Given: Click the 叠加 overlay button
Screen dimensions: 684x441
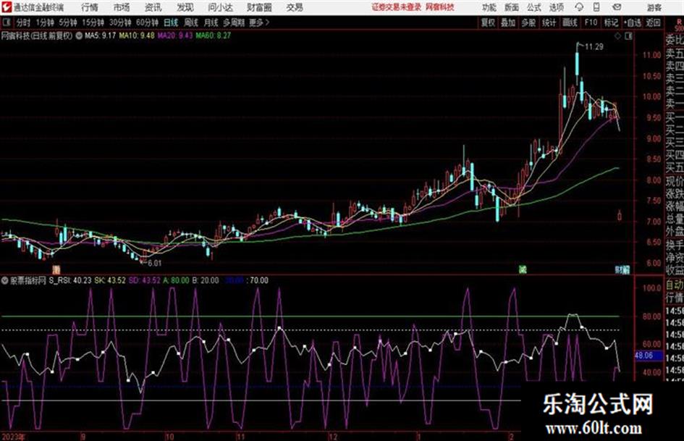Looking at the screenshot, I should tap(508, 22).
